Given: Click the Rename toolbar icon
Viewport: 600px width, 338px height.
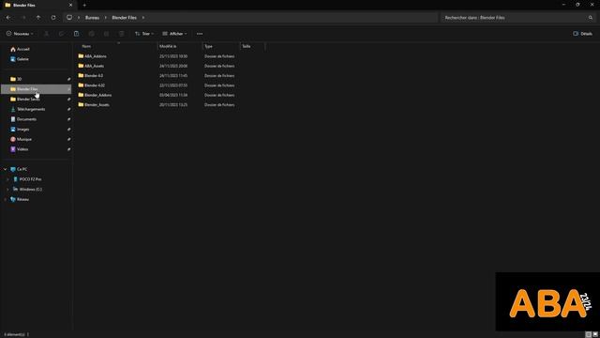Looking at the screenshot, I should point(92,34).
